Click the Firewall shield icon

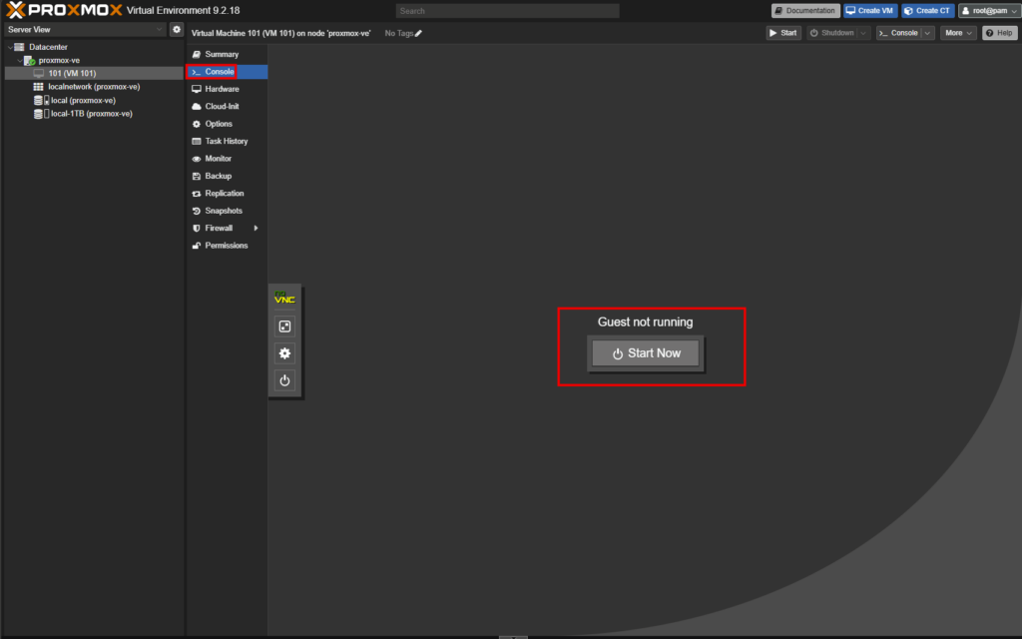point(197,229)
